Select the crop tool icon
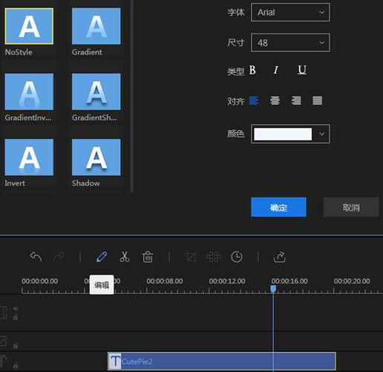This screenshot has height=372, width=383. 191,257
